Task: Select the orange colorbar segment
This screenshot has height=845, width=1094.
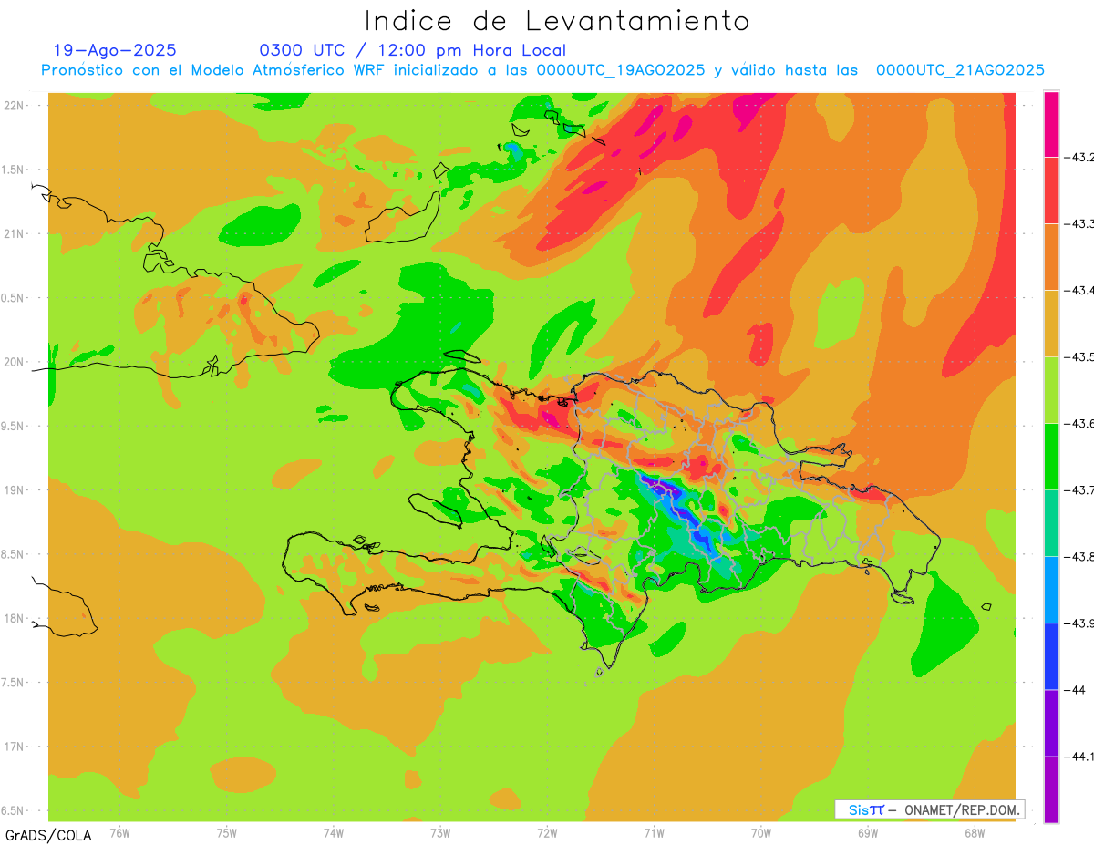Action: [1051, 257]
